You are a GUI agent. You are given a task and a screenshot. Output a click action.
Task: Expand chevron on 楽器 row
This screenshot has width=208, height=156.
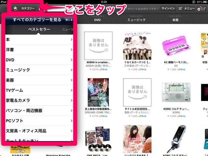click(x=71, y=80)
